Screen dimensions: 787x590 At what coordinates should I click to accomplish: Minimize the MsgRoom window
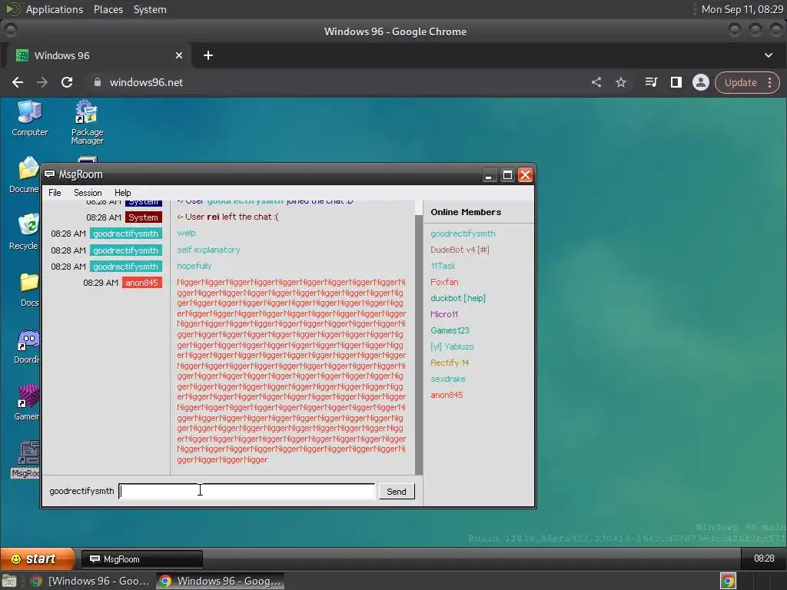489,174
